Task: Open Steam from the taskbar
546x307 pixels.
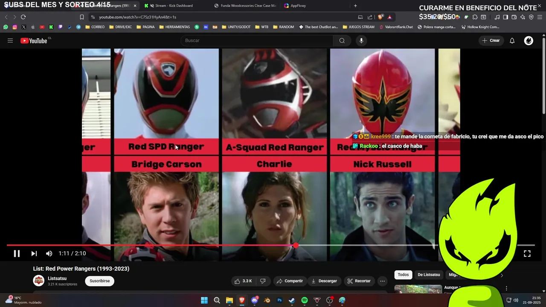Action: [292, 301]
